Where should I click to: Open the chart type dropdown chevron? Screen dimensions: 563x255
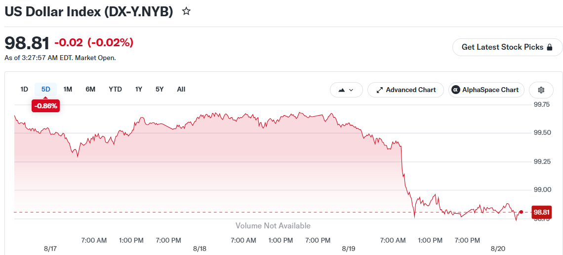[x=351, y=90]
